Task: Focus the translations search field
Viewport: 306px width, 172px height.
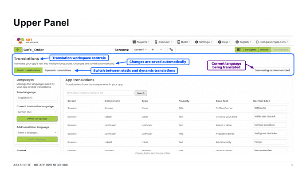Action: 99,93
